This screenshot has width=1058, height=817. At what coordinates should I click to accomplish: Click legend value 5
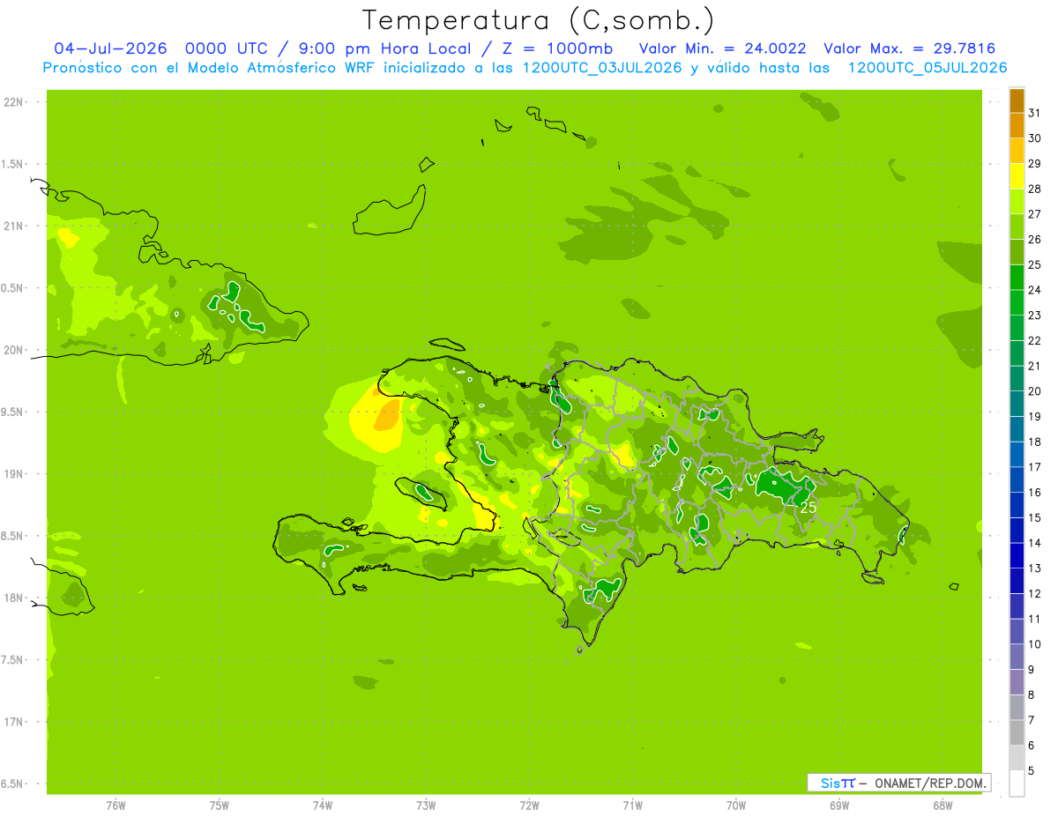click(x=1032, y=771)
